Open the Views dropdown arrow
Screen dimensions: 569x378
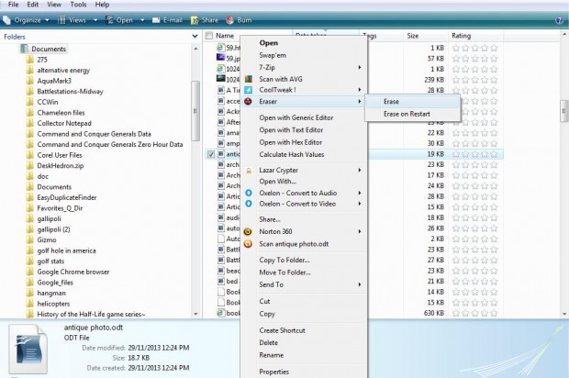coord(95,20)
